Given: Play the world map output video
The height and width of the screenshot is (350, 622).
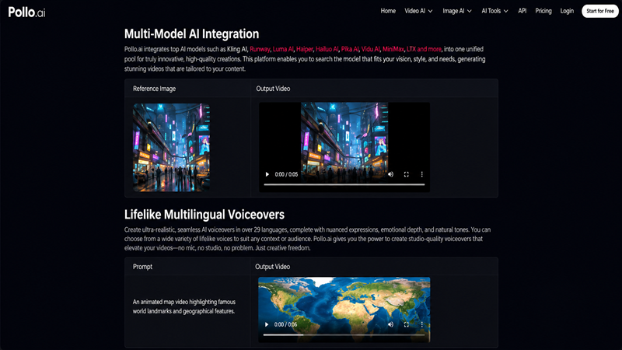Looking at the screenshot, I should (267, 324).
